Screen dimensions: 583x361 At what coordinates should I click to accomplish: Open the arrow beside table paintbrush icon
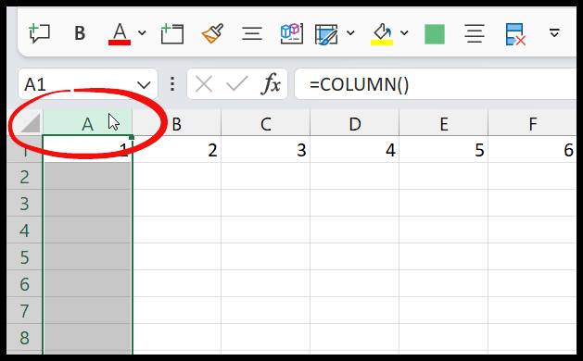tap(350, 33)
